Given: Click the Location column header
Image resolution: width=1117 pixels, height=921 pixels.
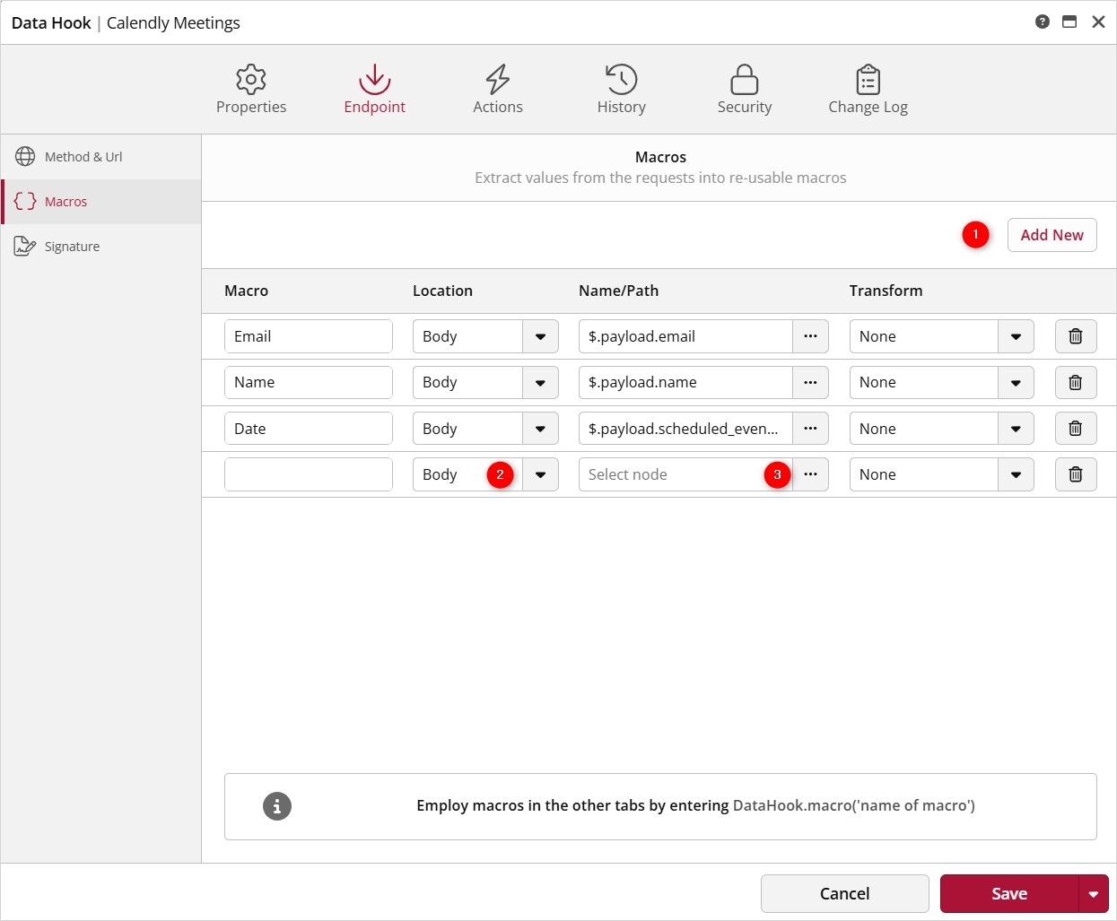Looking at the screenshot, I should [442, 291].
